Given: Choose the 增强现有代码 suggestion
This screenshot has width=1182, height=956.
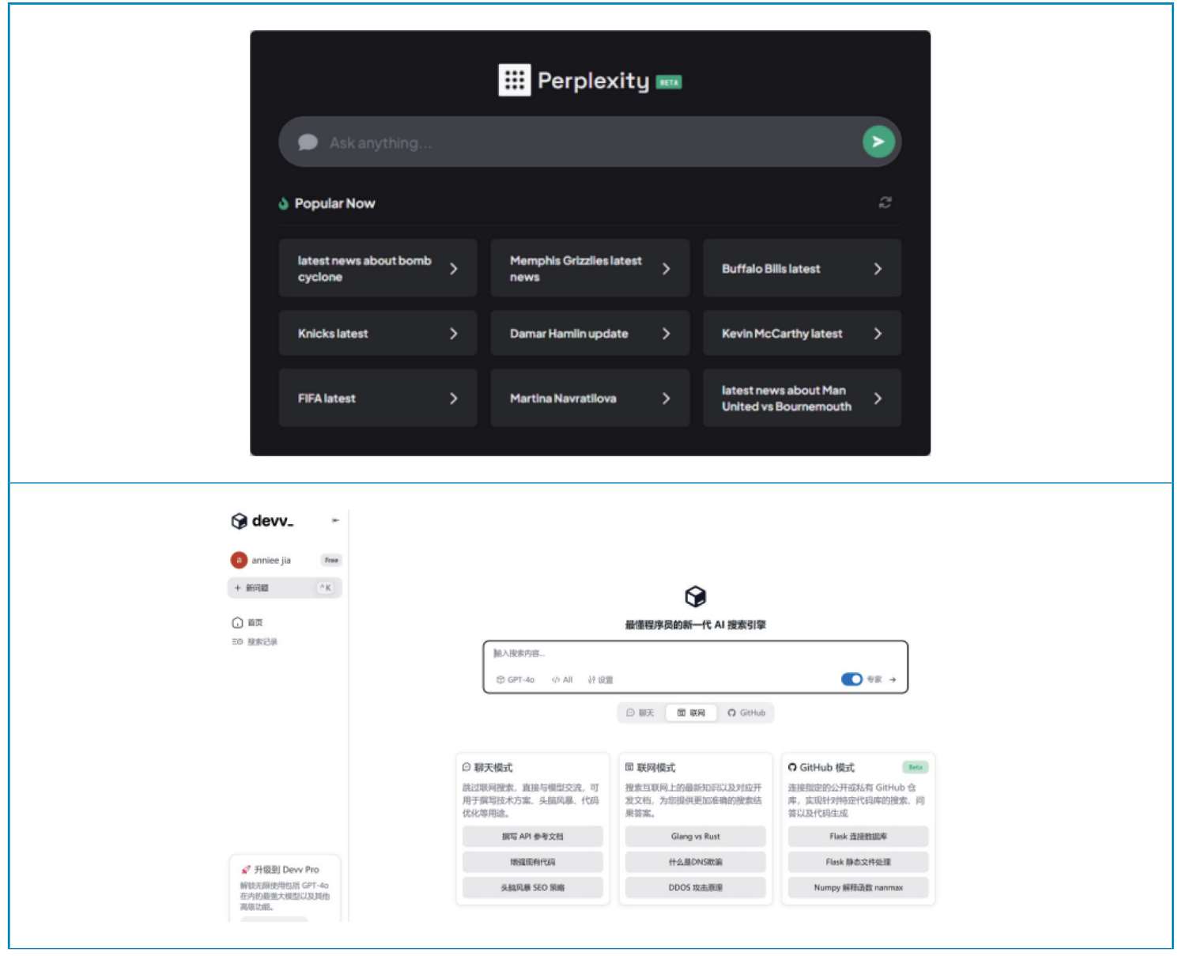Looking at the screenshot, I should click(533, 862).
